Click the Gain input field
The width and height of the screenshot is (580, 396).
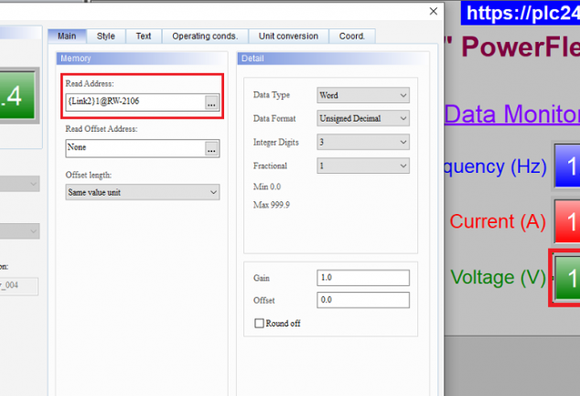click(363, 278)
